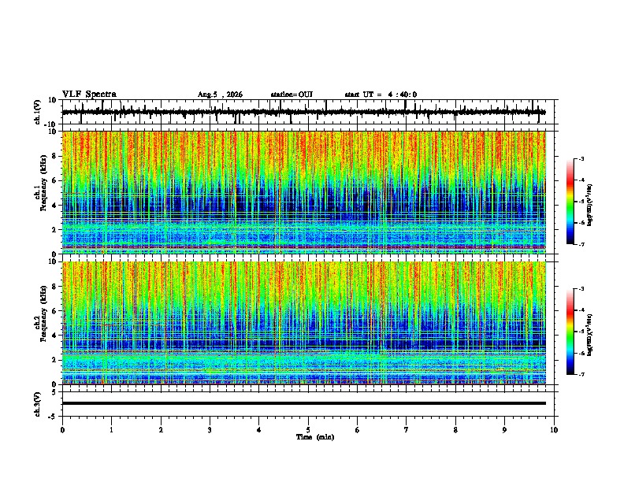Select the date label "Aug.5 , 2026"
624x482 pixels.
[220, 95]
